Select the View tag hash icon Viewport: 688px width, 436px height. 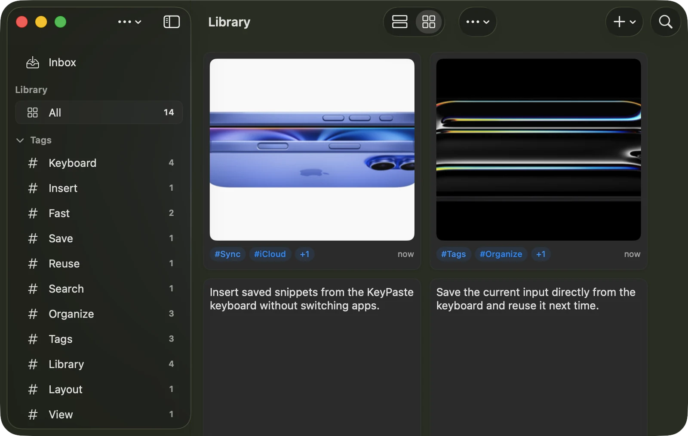click(x=33, y=415)
